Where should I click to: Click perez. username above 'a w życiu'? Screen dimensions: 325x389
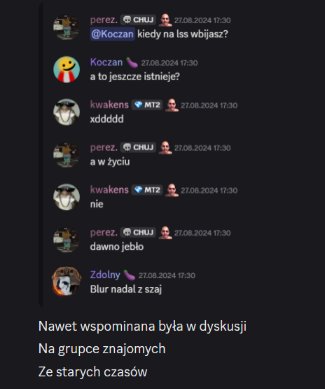click(x=104, y=147)
